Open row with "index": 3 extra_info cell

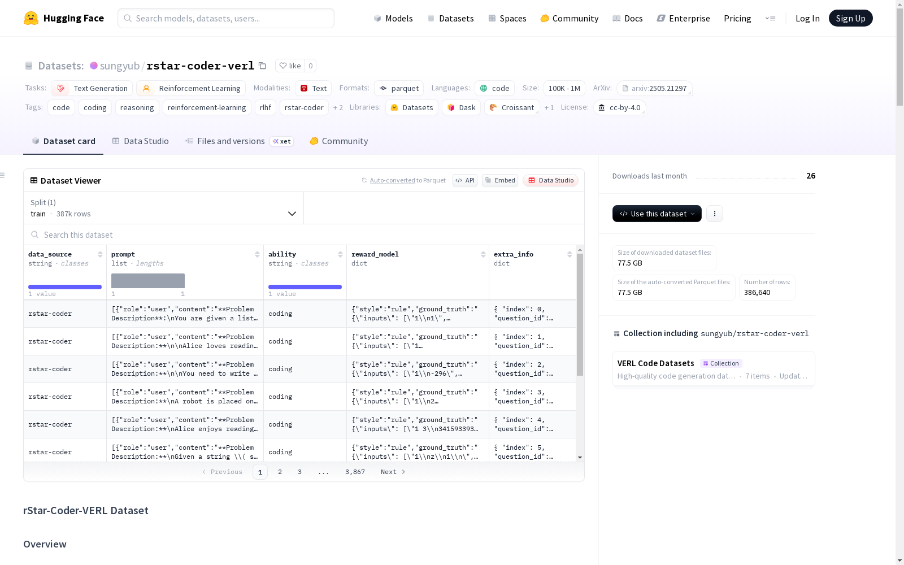point(532,397)
